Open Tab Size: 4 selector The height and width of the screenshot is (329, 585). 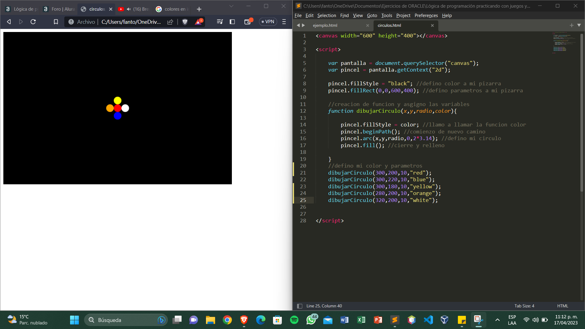[524, 306]
